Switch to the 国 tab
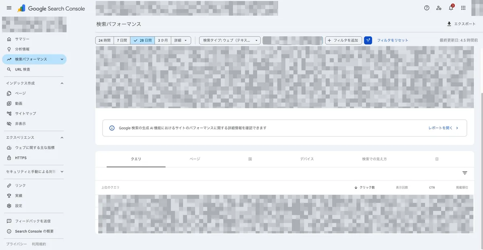 (x=250, y=159)
